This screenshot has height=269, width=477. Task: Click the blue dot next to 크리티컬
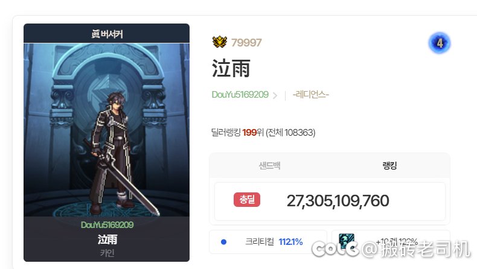223,242
